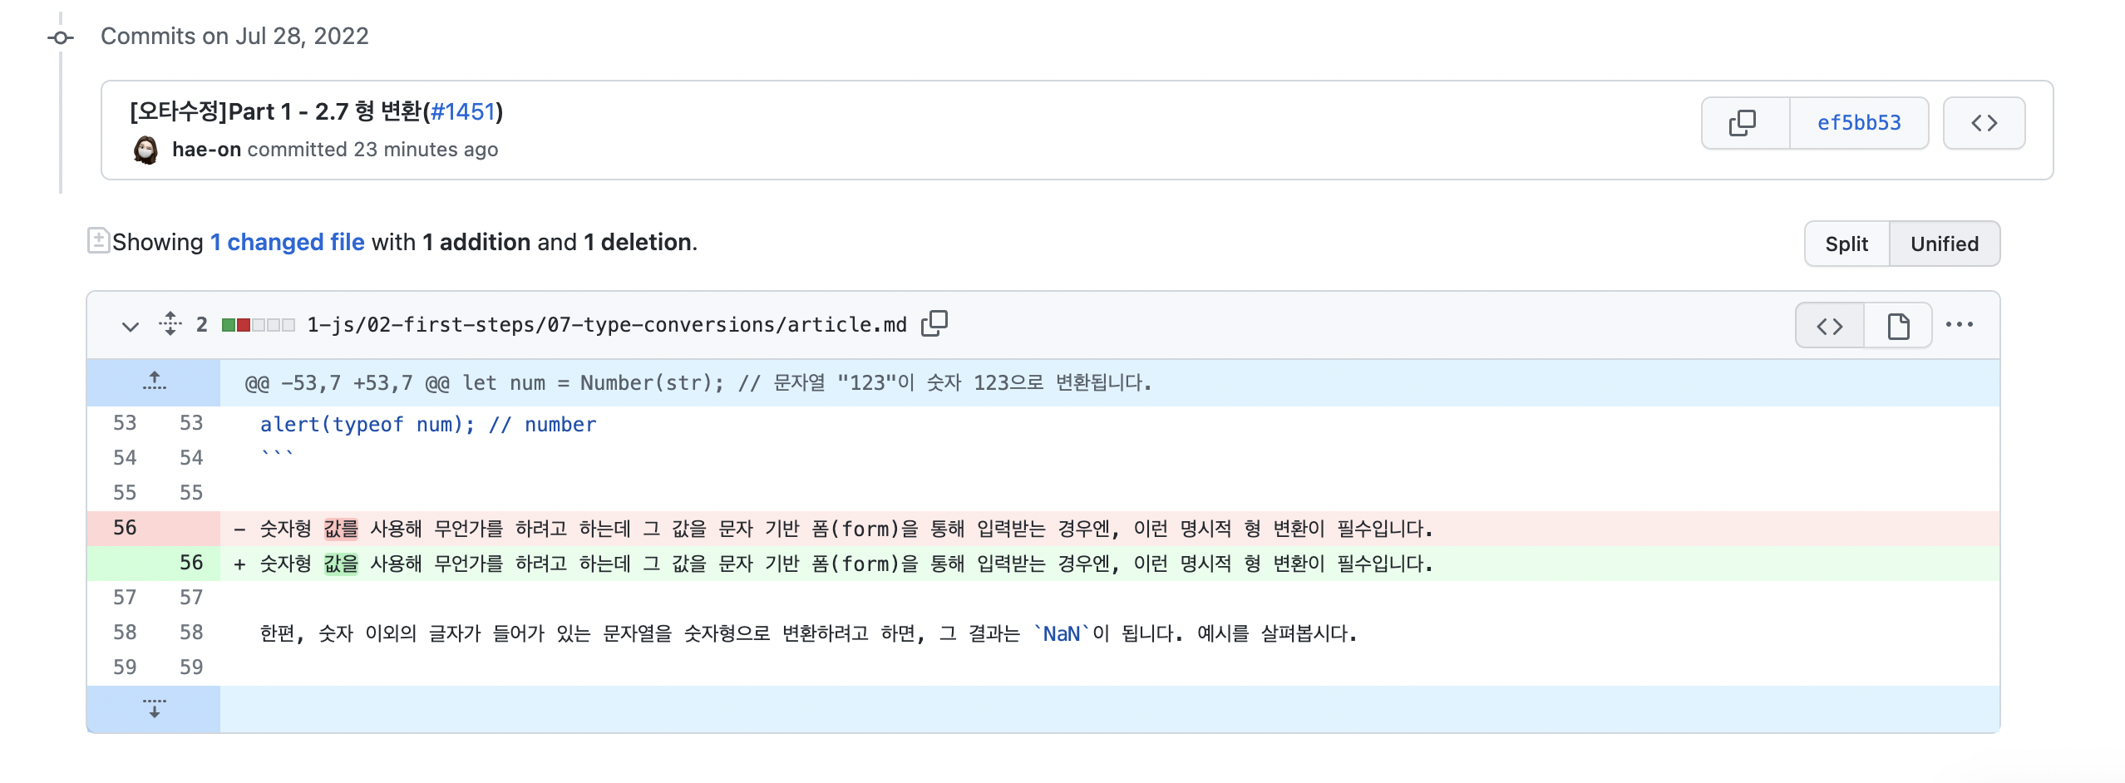
Task: Click the red deleted line with 값를
Action: [1110, 529]
